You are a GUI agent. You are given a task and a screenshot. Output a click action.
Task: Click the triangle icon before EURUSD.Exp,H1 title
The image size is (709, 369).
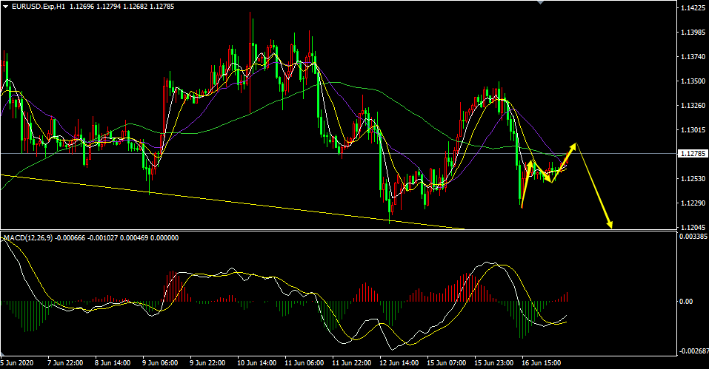(x=6, y=7)
